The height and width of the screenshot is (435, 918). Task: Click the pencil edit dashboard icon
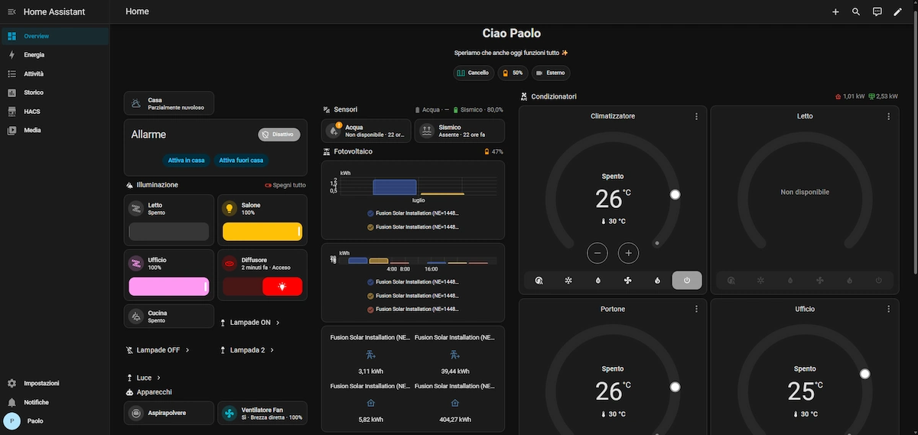click(898, 11)
